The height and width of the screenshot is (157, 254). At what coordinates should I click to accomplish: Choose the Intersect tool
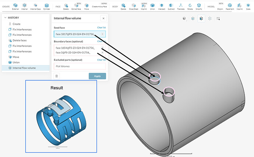point(162,7)
